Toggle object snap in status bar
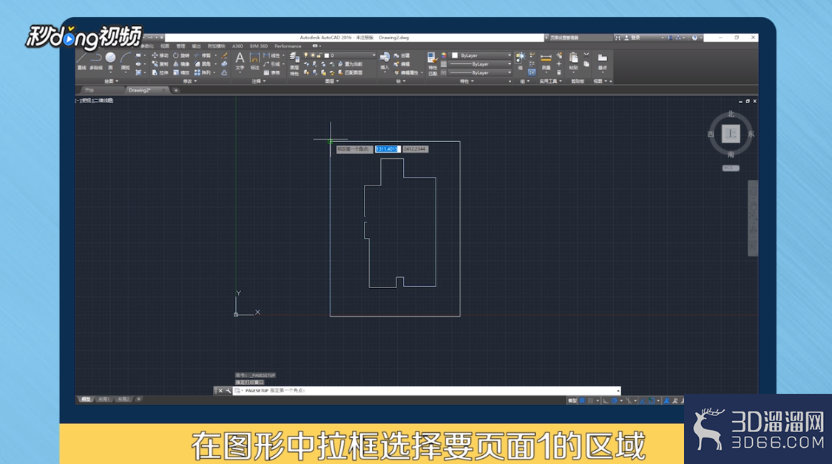832x464 pixels. point(651,400)
